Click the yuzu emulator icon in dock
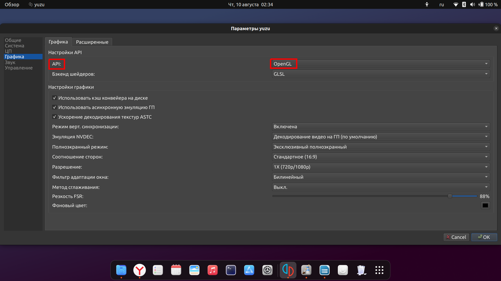Viewport: 501px width, 281px height. click(288, 270)
